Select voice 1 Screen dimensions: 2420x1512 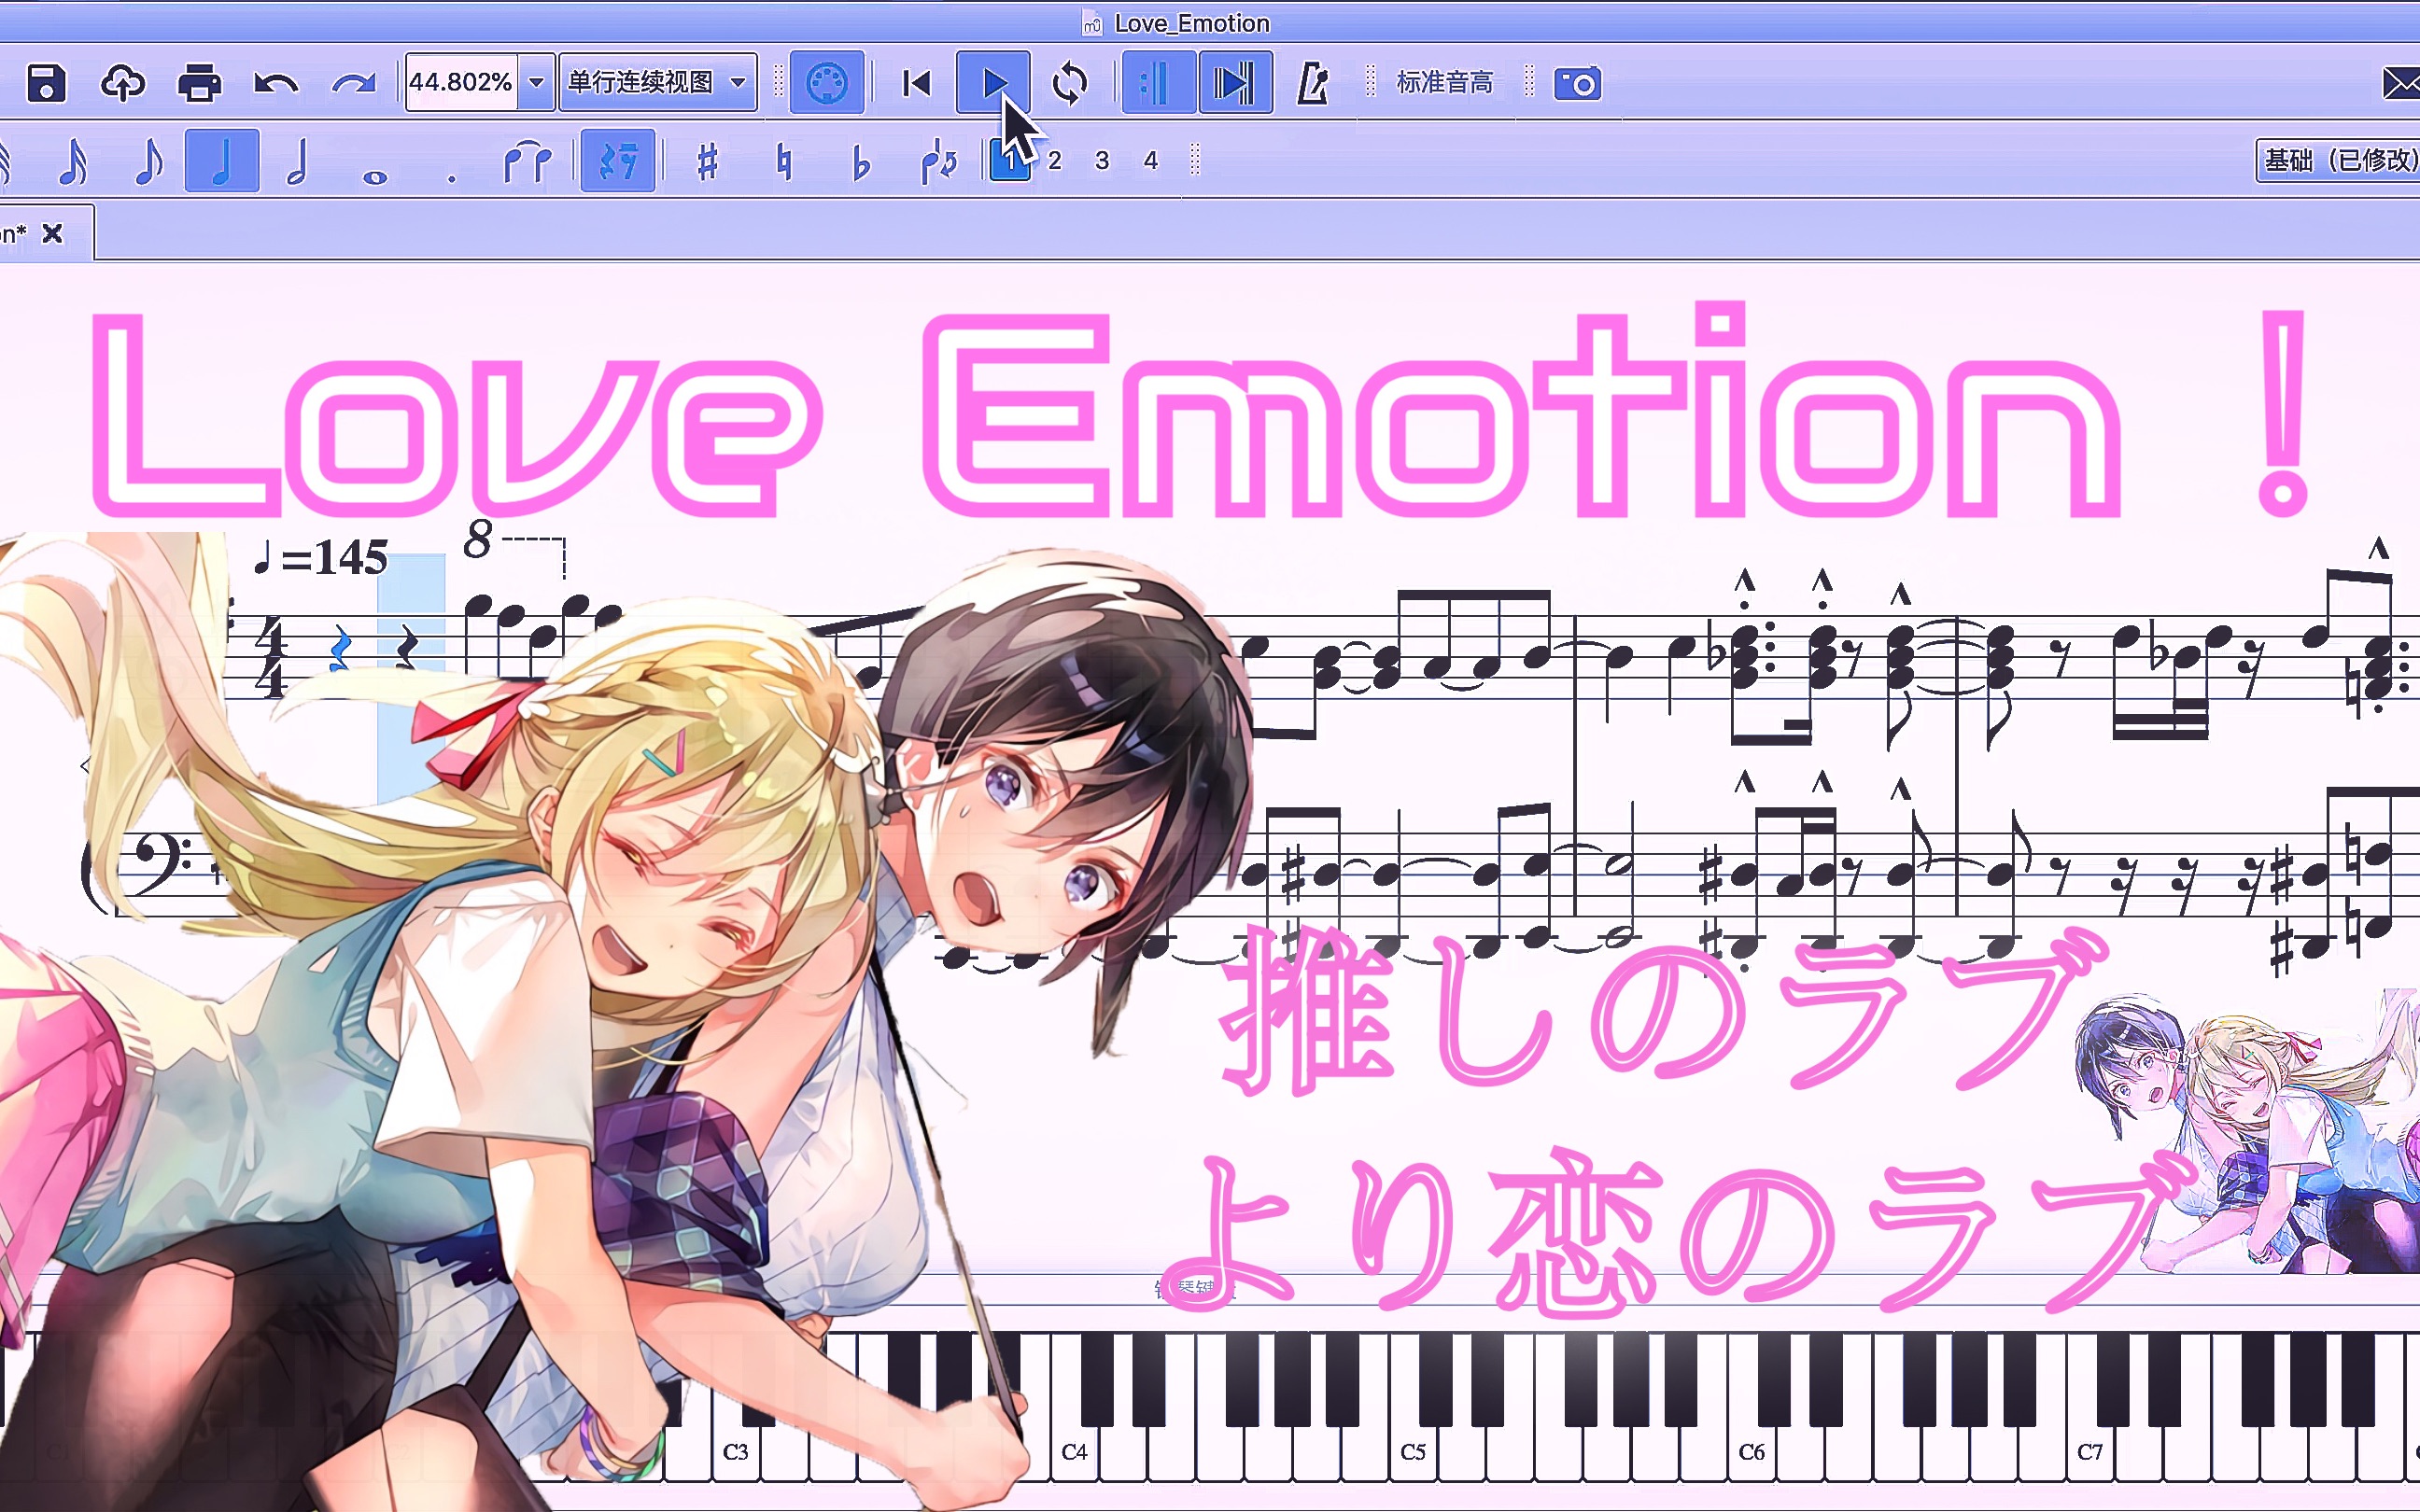coord(1010,160)
